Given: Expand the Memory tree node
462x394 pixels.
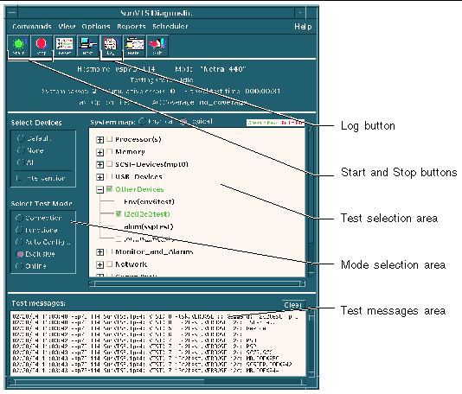Looking at the screenshot, I should pyautogui.click(x=99, y=152).
